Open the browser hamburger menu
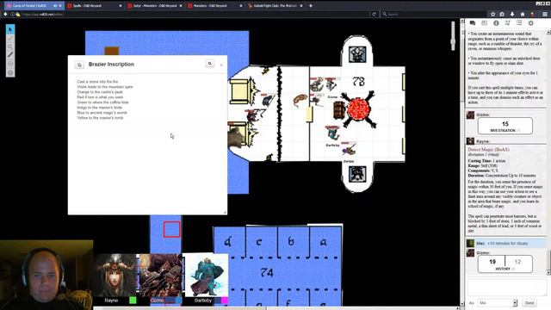This screenshot has height=310, width=551. coord(545,15)
